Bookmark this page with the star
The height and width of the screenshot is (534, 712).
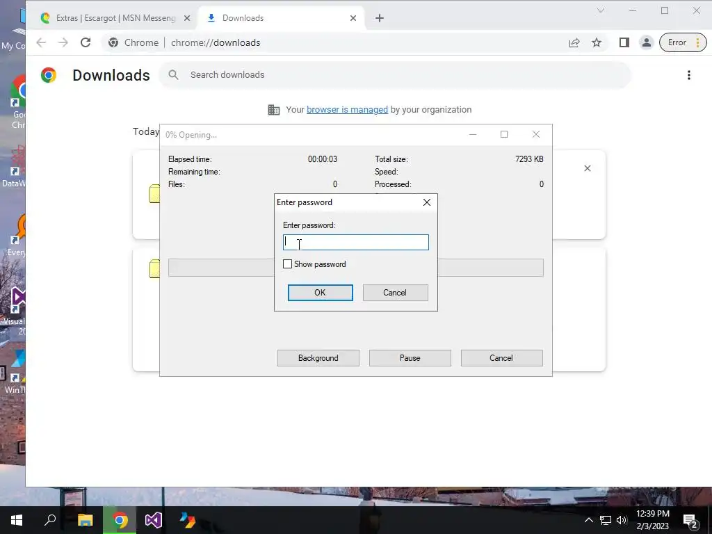pos(597,42)
